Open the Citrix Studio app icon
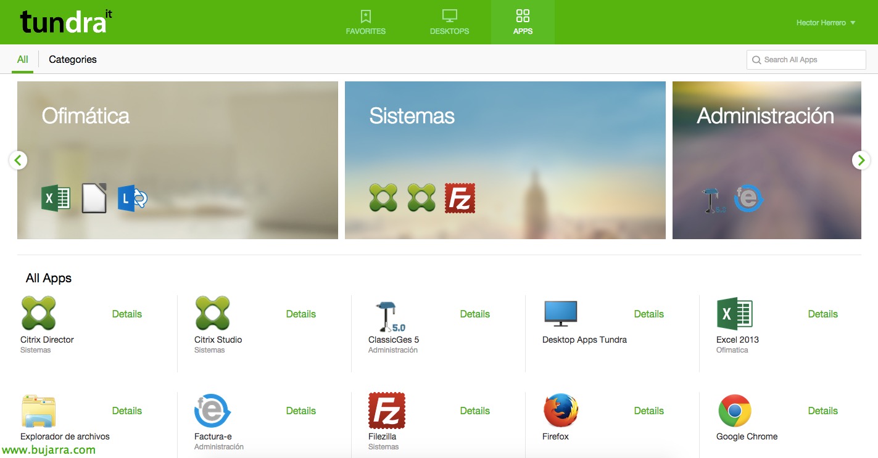 pyautogui.click(x=212, y=313)
